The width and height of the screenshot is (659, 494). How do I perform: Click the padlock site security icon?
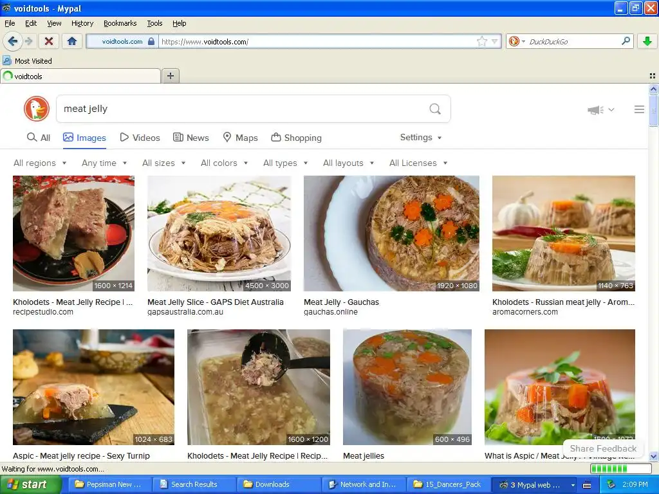151,41
